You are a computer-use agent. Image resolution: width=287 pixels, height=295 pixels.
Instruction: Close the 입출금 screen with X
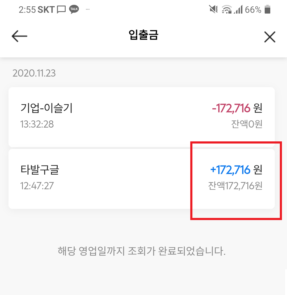click(x=270, y=37)
